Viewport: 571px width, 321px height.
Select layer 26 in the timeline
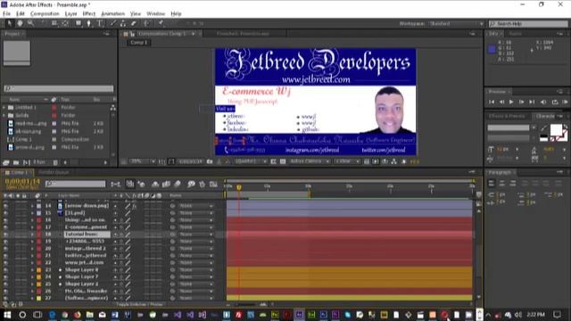point(86,292)
